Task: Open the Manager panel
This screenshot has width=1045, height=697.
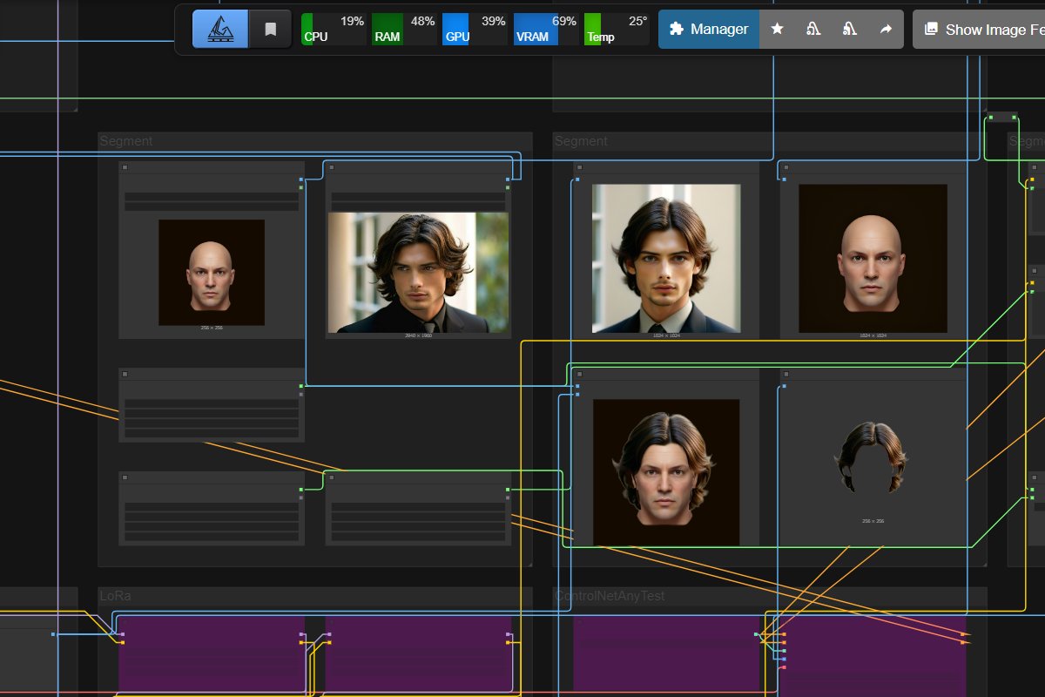Action: [x=709, y=29]
